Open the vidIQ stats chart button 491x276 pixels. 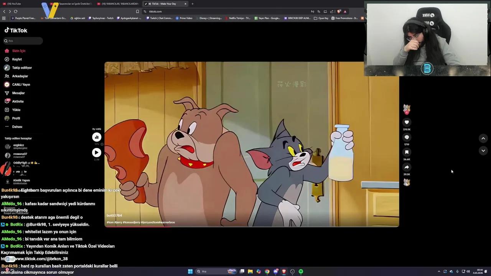pos(96,137)
